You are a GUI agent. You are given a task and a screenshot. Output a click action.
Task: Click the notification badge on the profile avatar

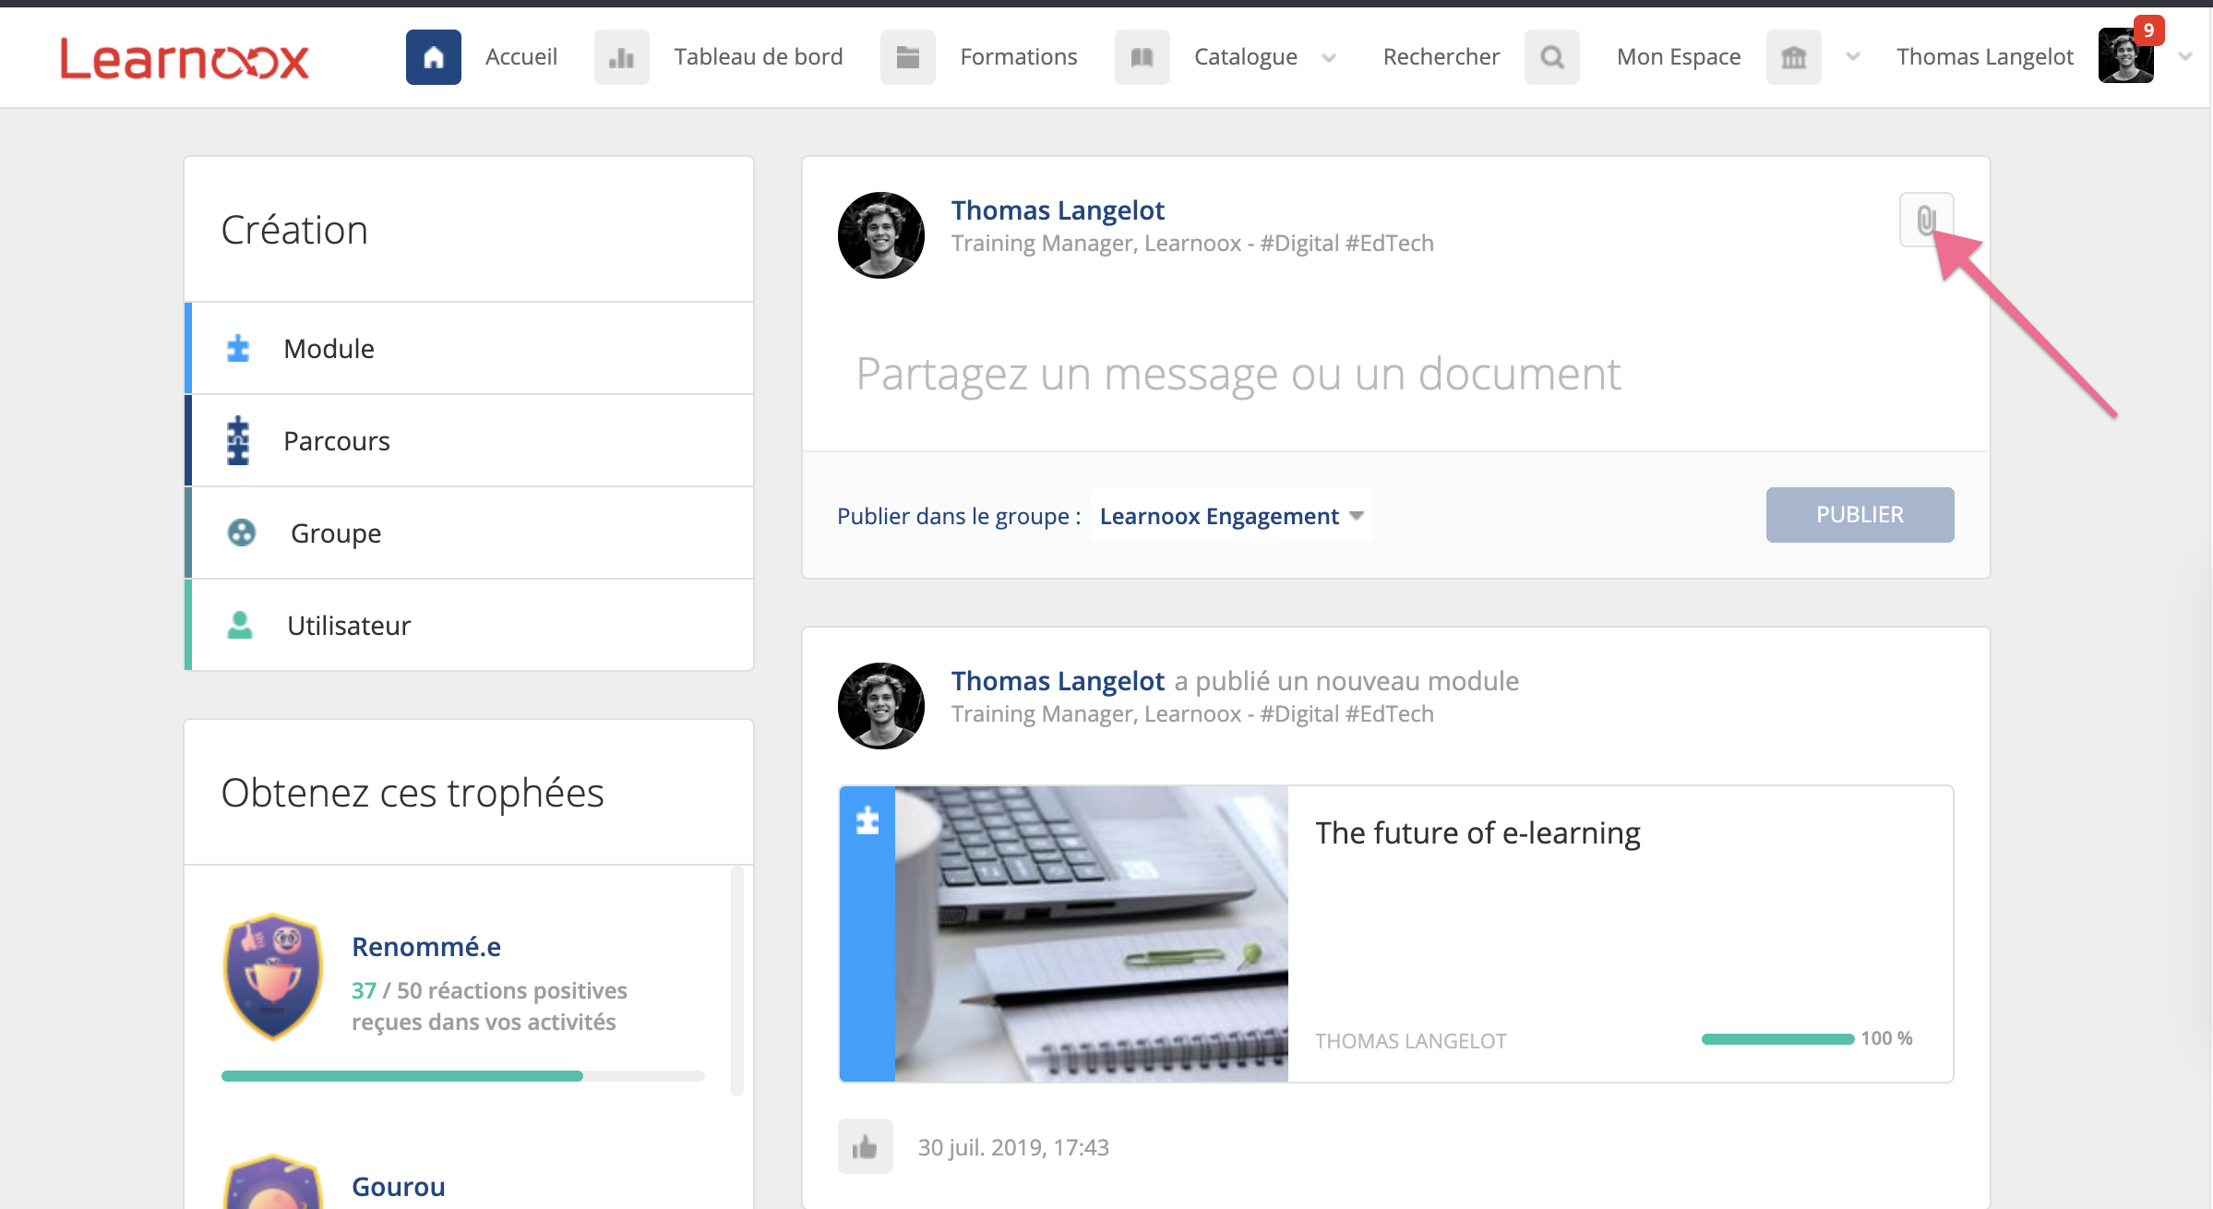[2148, 30]
